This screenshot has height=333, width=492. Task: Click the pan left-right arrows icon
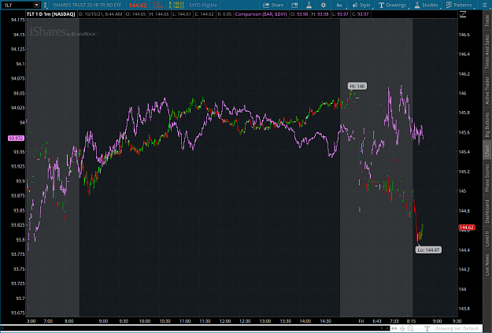pos(394,328)
